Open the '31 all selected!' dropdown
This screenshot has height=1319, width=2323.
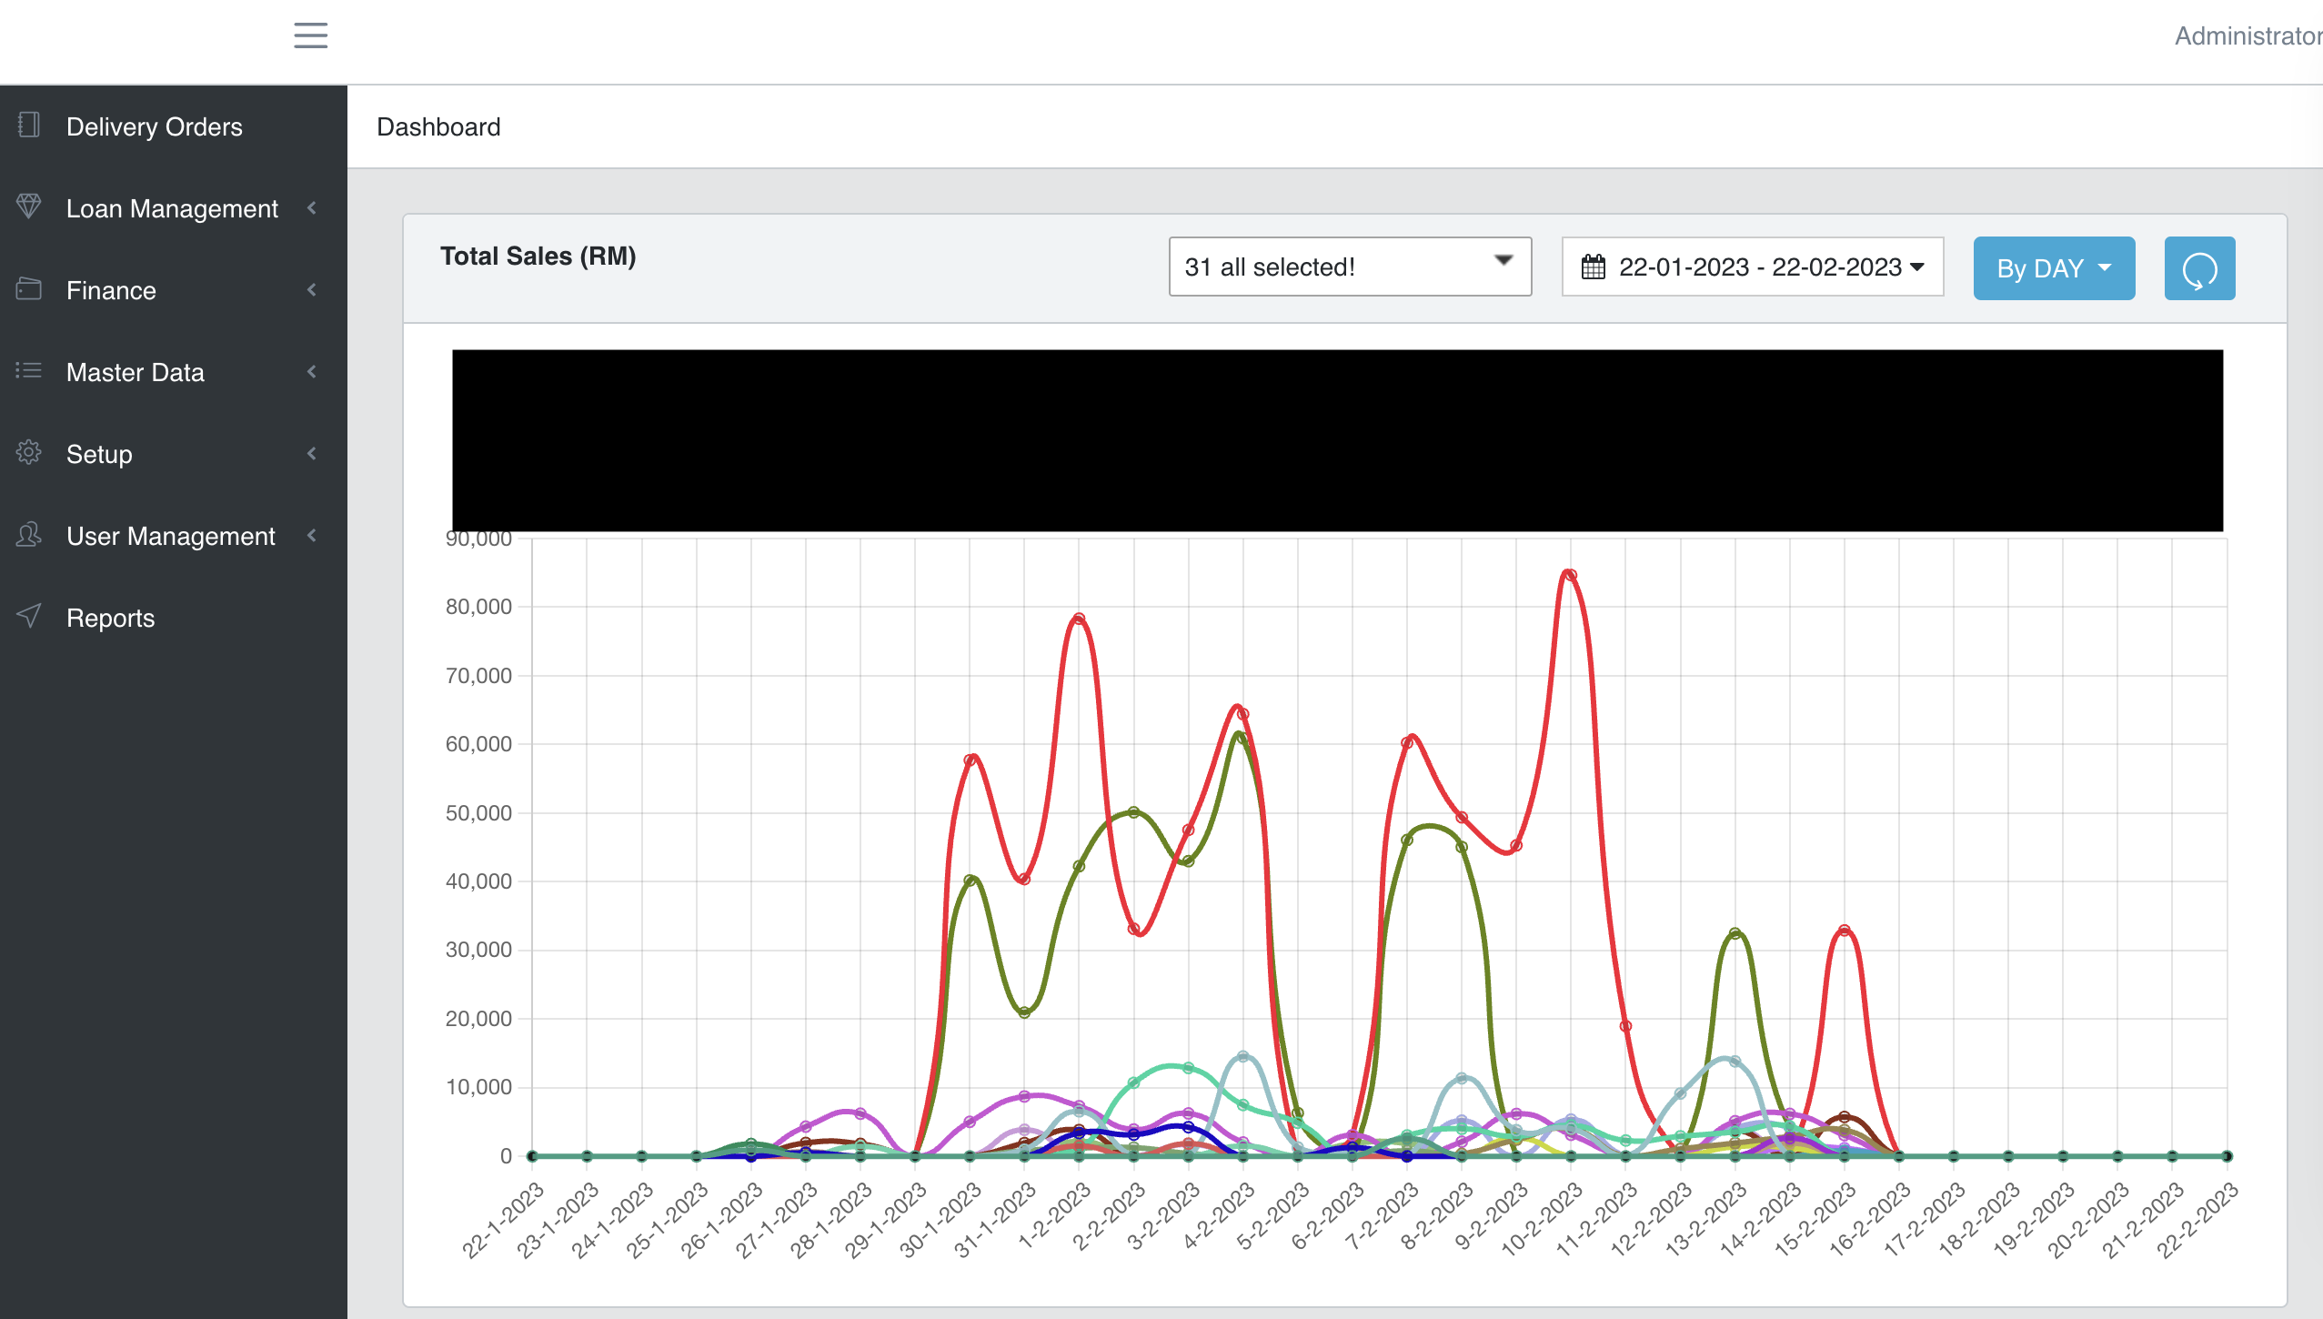pyautogui.click(x=1350, y=267)
